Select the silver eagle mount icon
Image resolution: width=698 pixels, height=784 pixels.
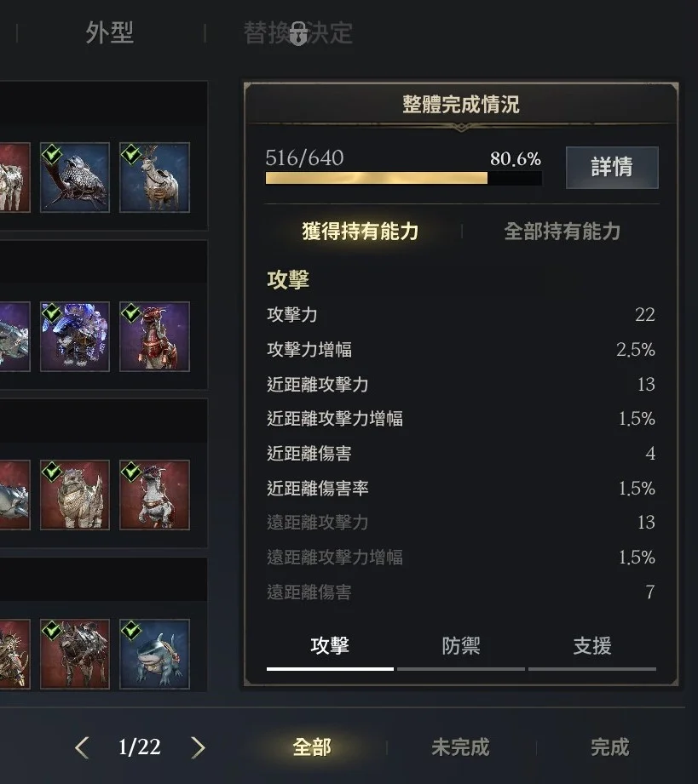click(75, 178)
